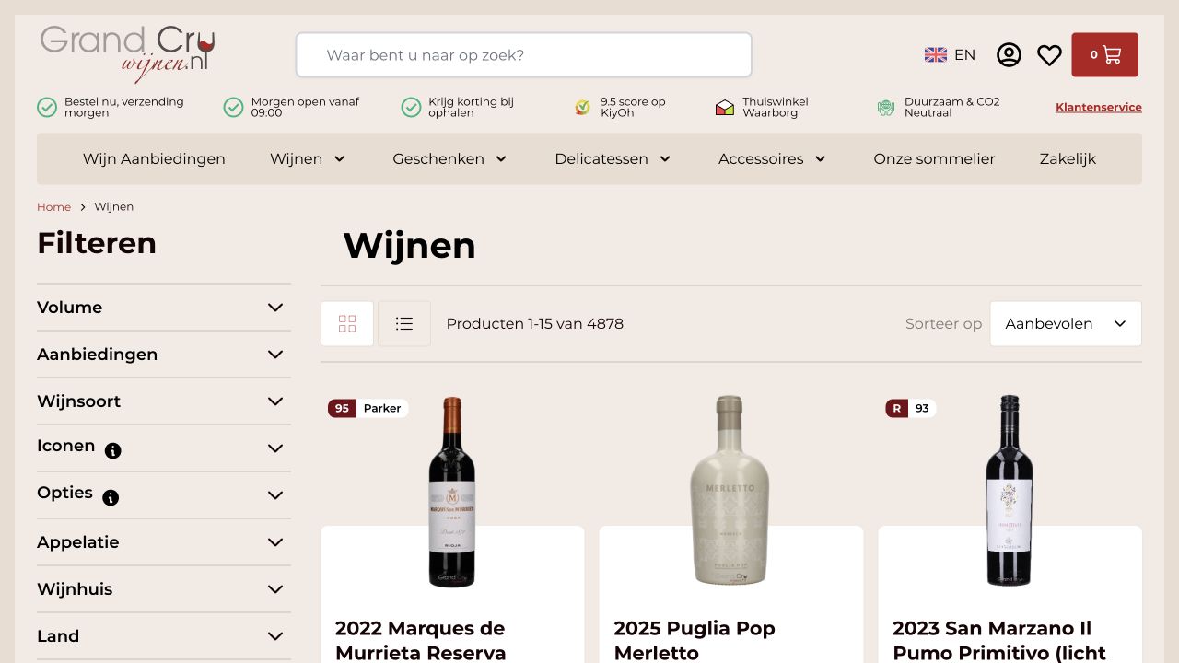Expand the Aanbiedingen filter
Screen dimensions: 1179x663
pos(164,355)
